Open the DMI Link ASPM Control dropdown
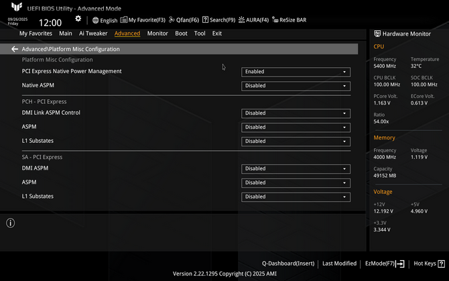The height and width of the screenshot is (281, 449). (x=296, y=113)
